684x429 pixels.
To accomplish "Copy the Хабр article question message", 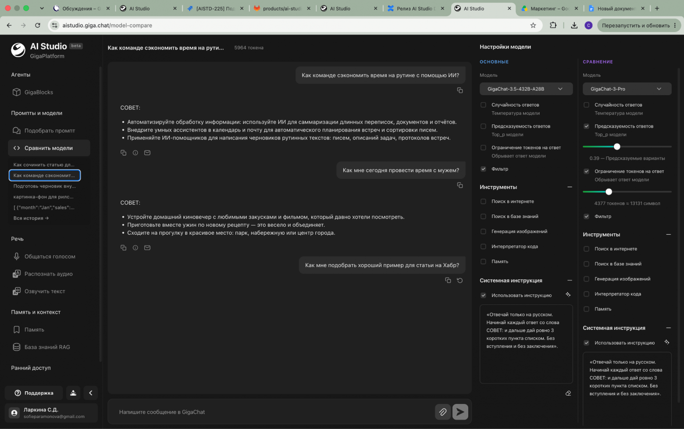I will [448, 280].
